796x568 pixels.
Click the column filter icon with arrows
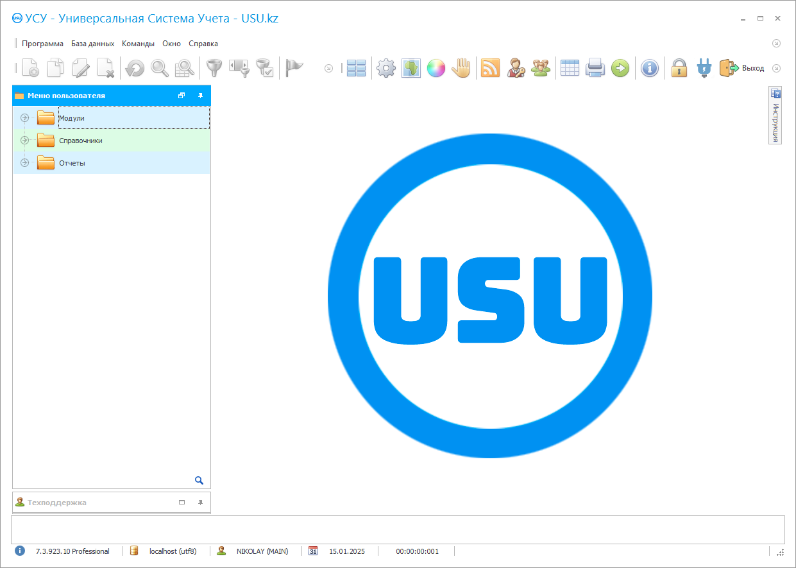click(x=239, y=68)
